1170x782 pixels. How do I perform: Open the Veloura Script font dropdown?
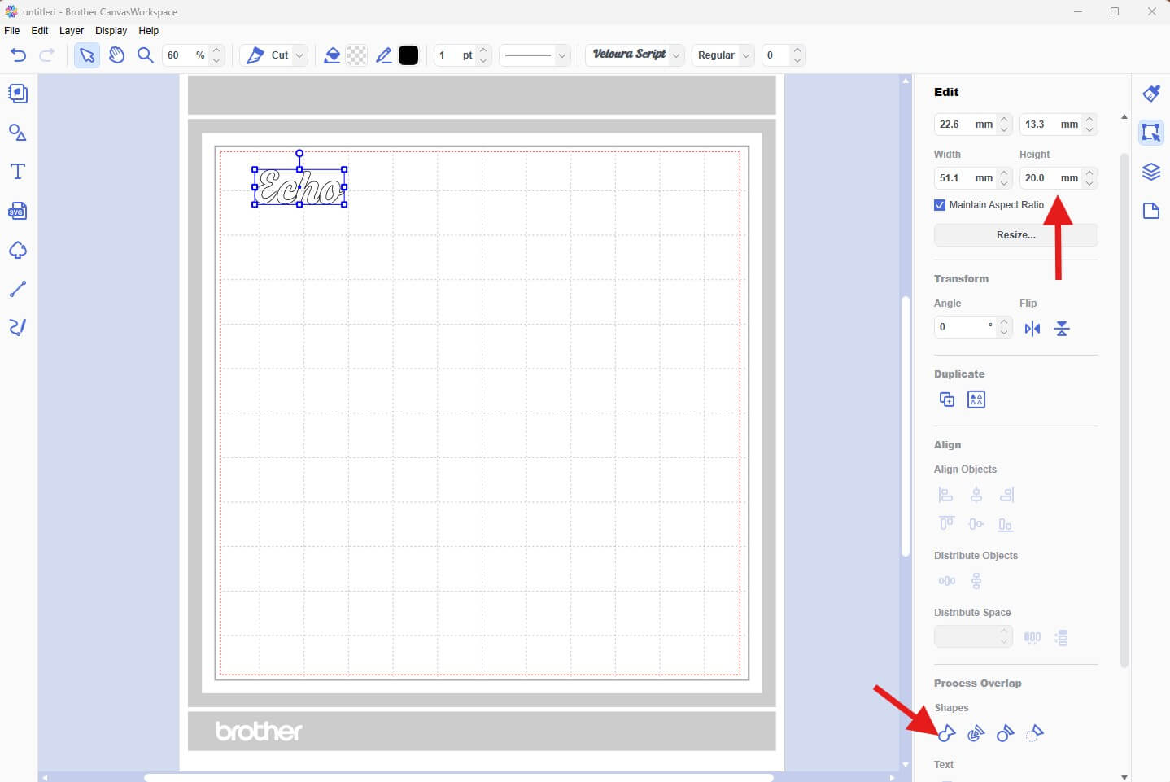tap(678, 55)
